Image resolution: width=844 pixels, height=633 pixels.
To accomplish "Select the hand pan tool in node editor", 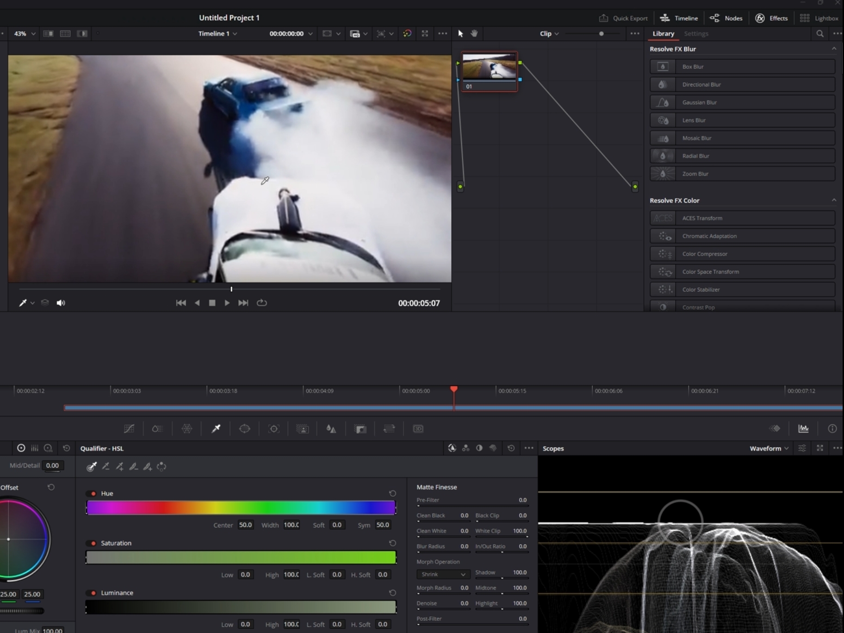I will (474, 33).
